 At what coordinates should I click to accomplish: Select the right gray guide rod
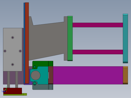coord(17,80)
